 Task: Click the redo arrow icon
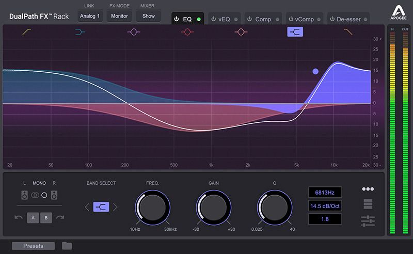(x=60, y=217)
